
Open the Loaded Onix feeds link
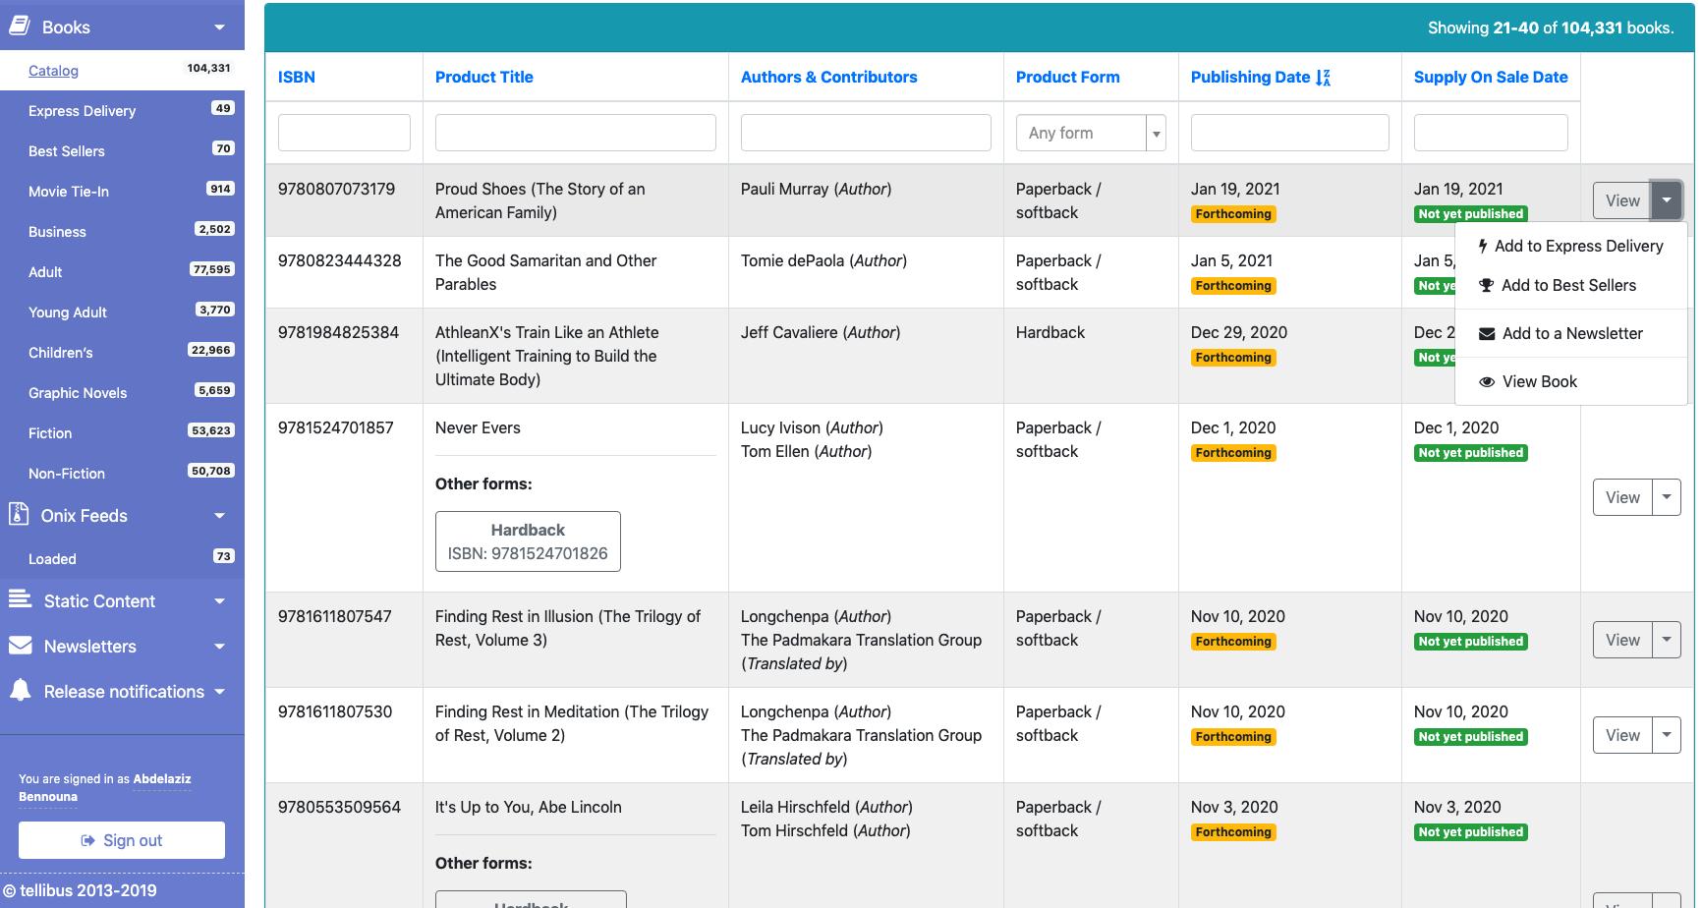click(52, 559)
